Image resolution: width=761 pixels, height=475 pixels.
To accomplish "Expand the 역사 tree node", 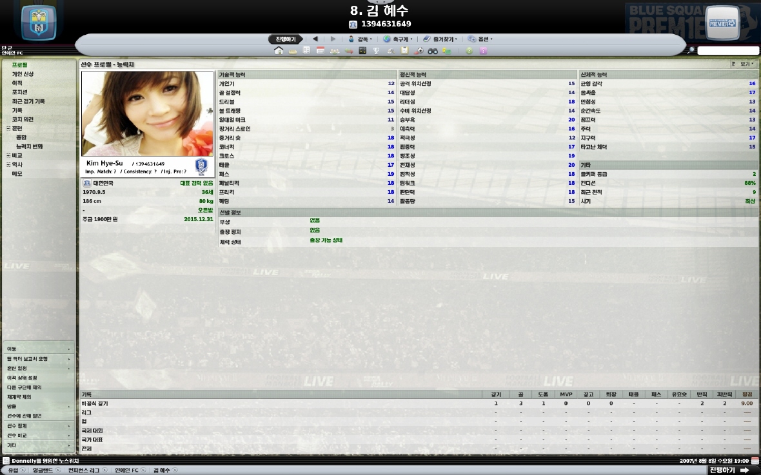I will [8, 164].
